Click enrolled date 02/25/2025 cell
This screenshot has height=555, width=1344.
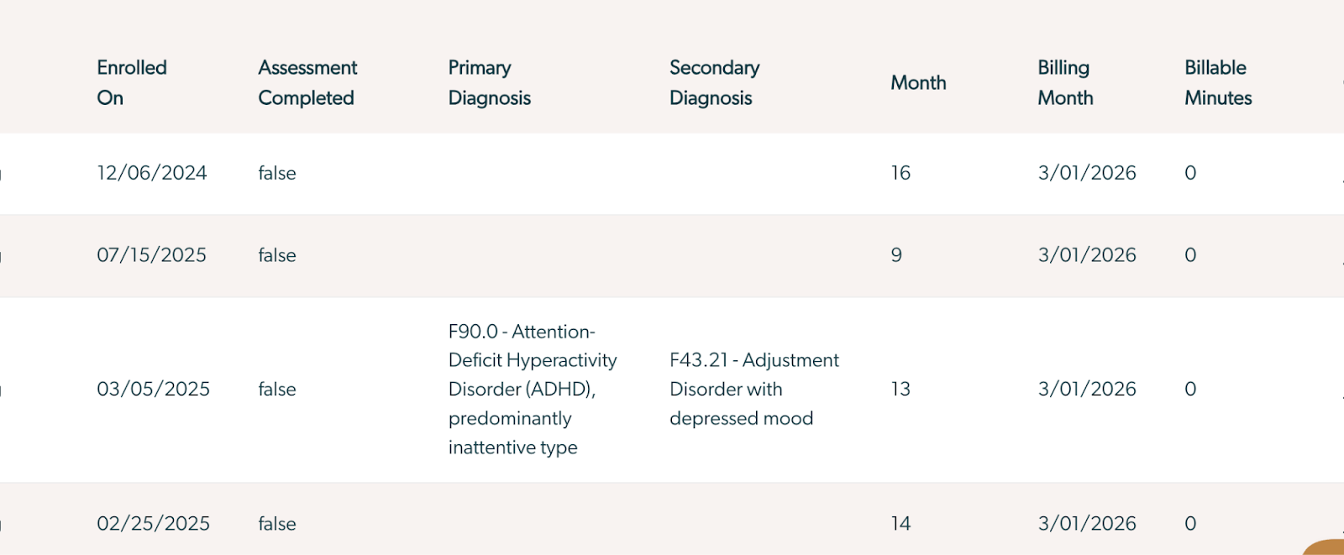click(x=154, y=523)
